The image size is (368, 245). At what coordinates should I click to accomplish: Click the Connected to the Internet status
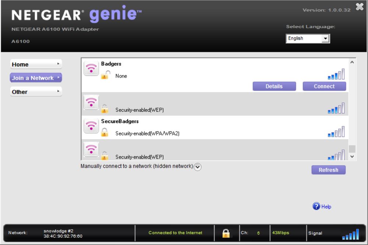click(175, 233)
